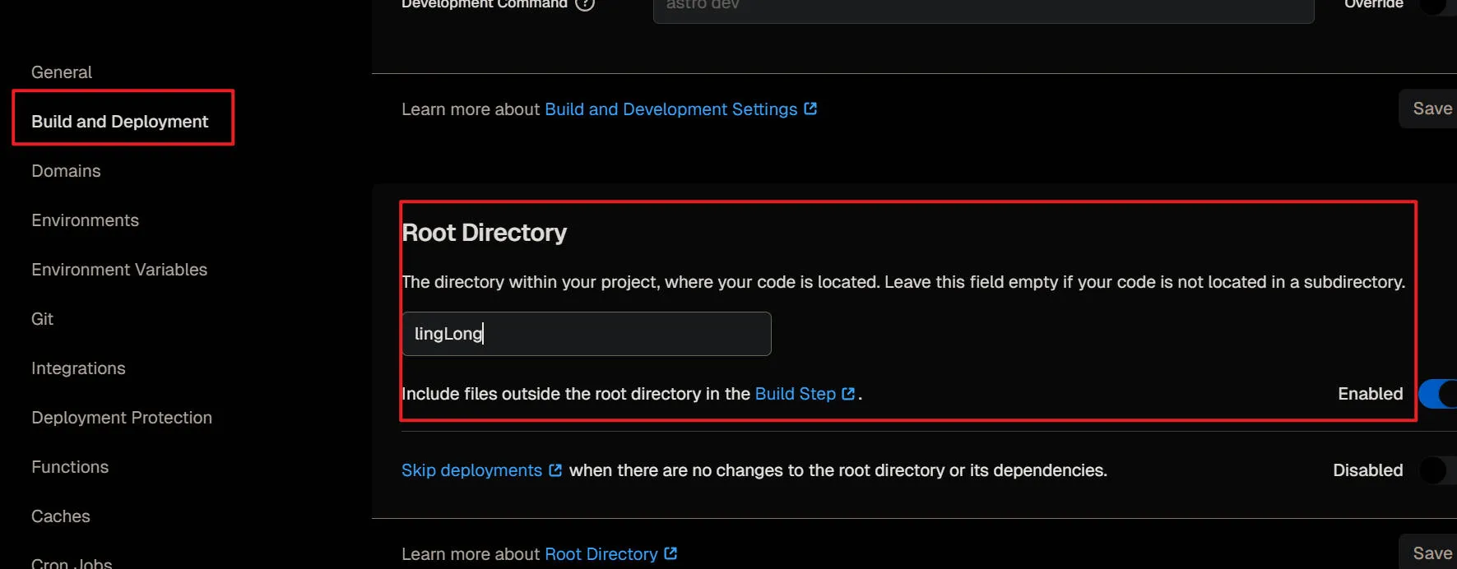Toggle the Enabled switch for outside files

[x=1438, y=394]
